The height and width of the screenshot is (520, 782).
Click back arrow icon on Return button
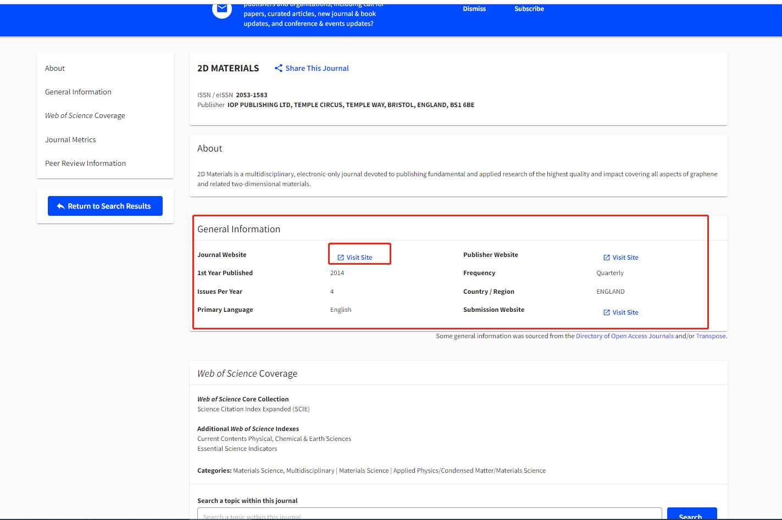click(x=61, y=206)
